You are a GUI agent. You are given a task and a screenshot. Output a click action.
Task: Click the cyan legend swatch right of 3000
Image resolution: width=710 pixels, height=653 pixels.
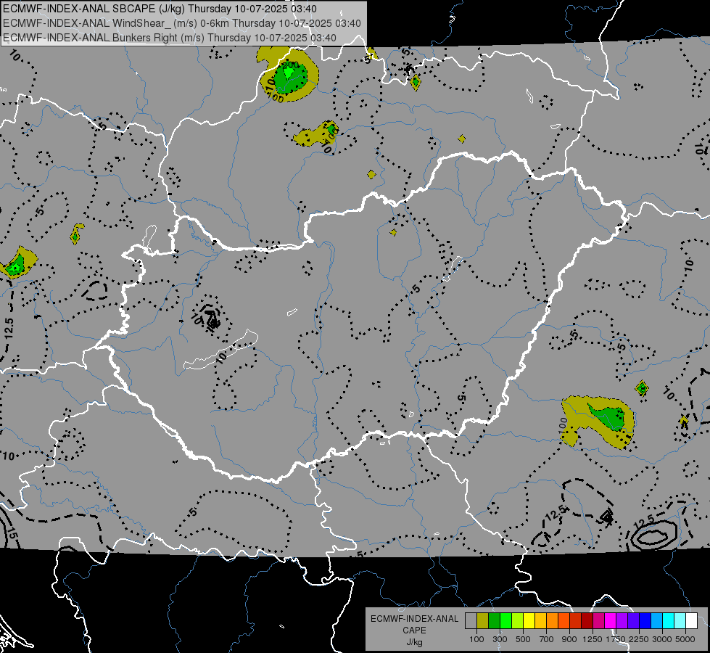click(669, 621)
